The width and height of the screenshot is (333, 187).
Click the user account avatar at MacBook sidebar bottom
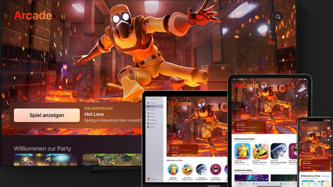point(149,179)
